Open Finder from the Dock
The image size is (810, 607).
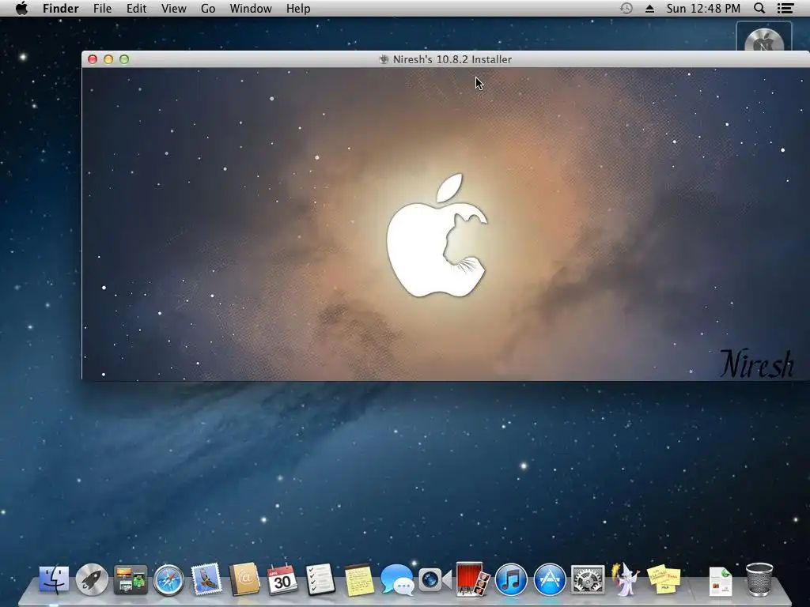click(54, 579)
